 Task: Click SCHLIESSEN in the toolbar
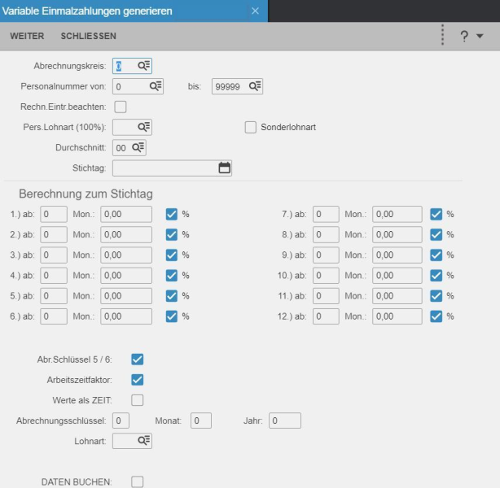[x=88, y=36]
